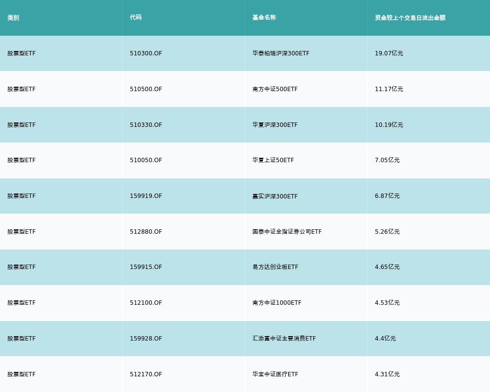Click the 7.05亿元 outflow value

pos(387,160)
